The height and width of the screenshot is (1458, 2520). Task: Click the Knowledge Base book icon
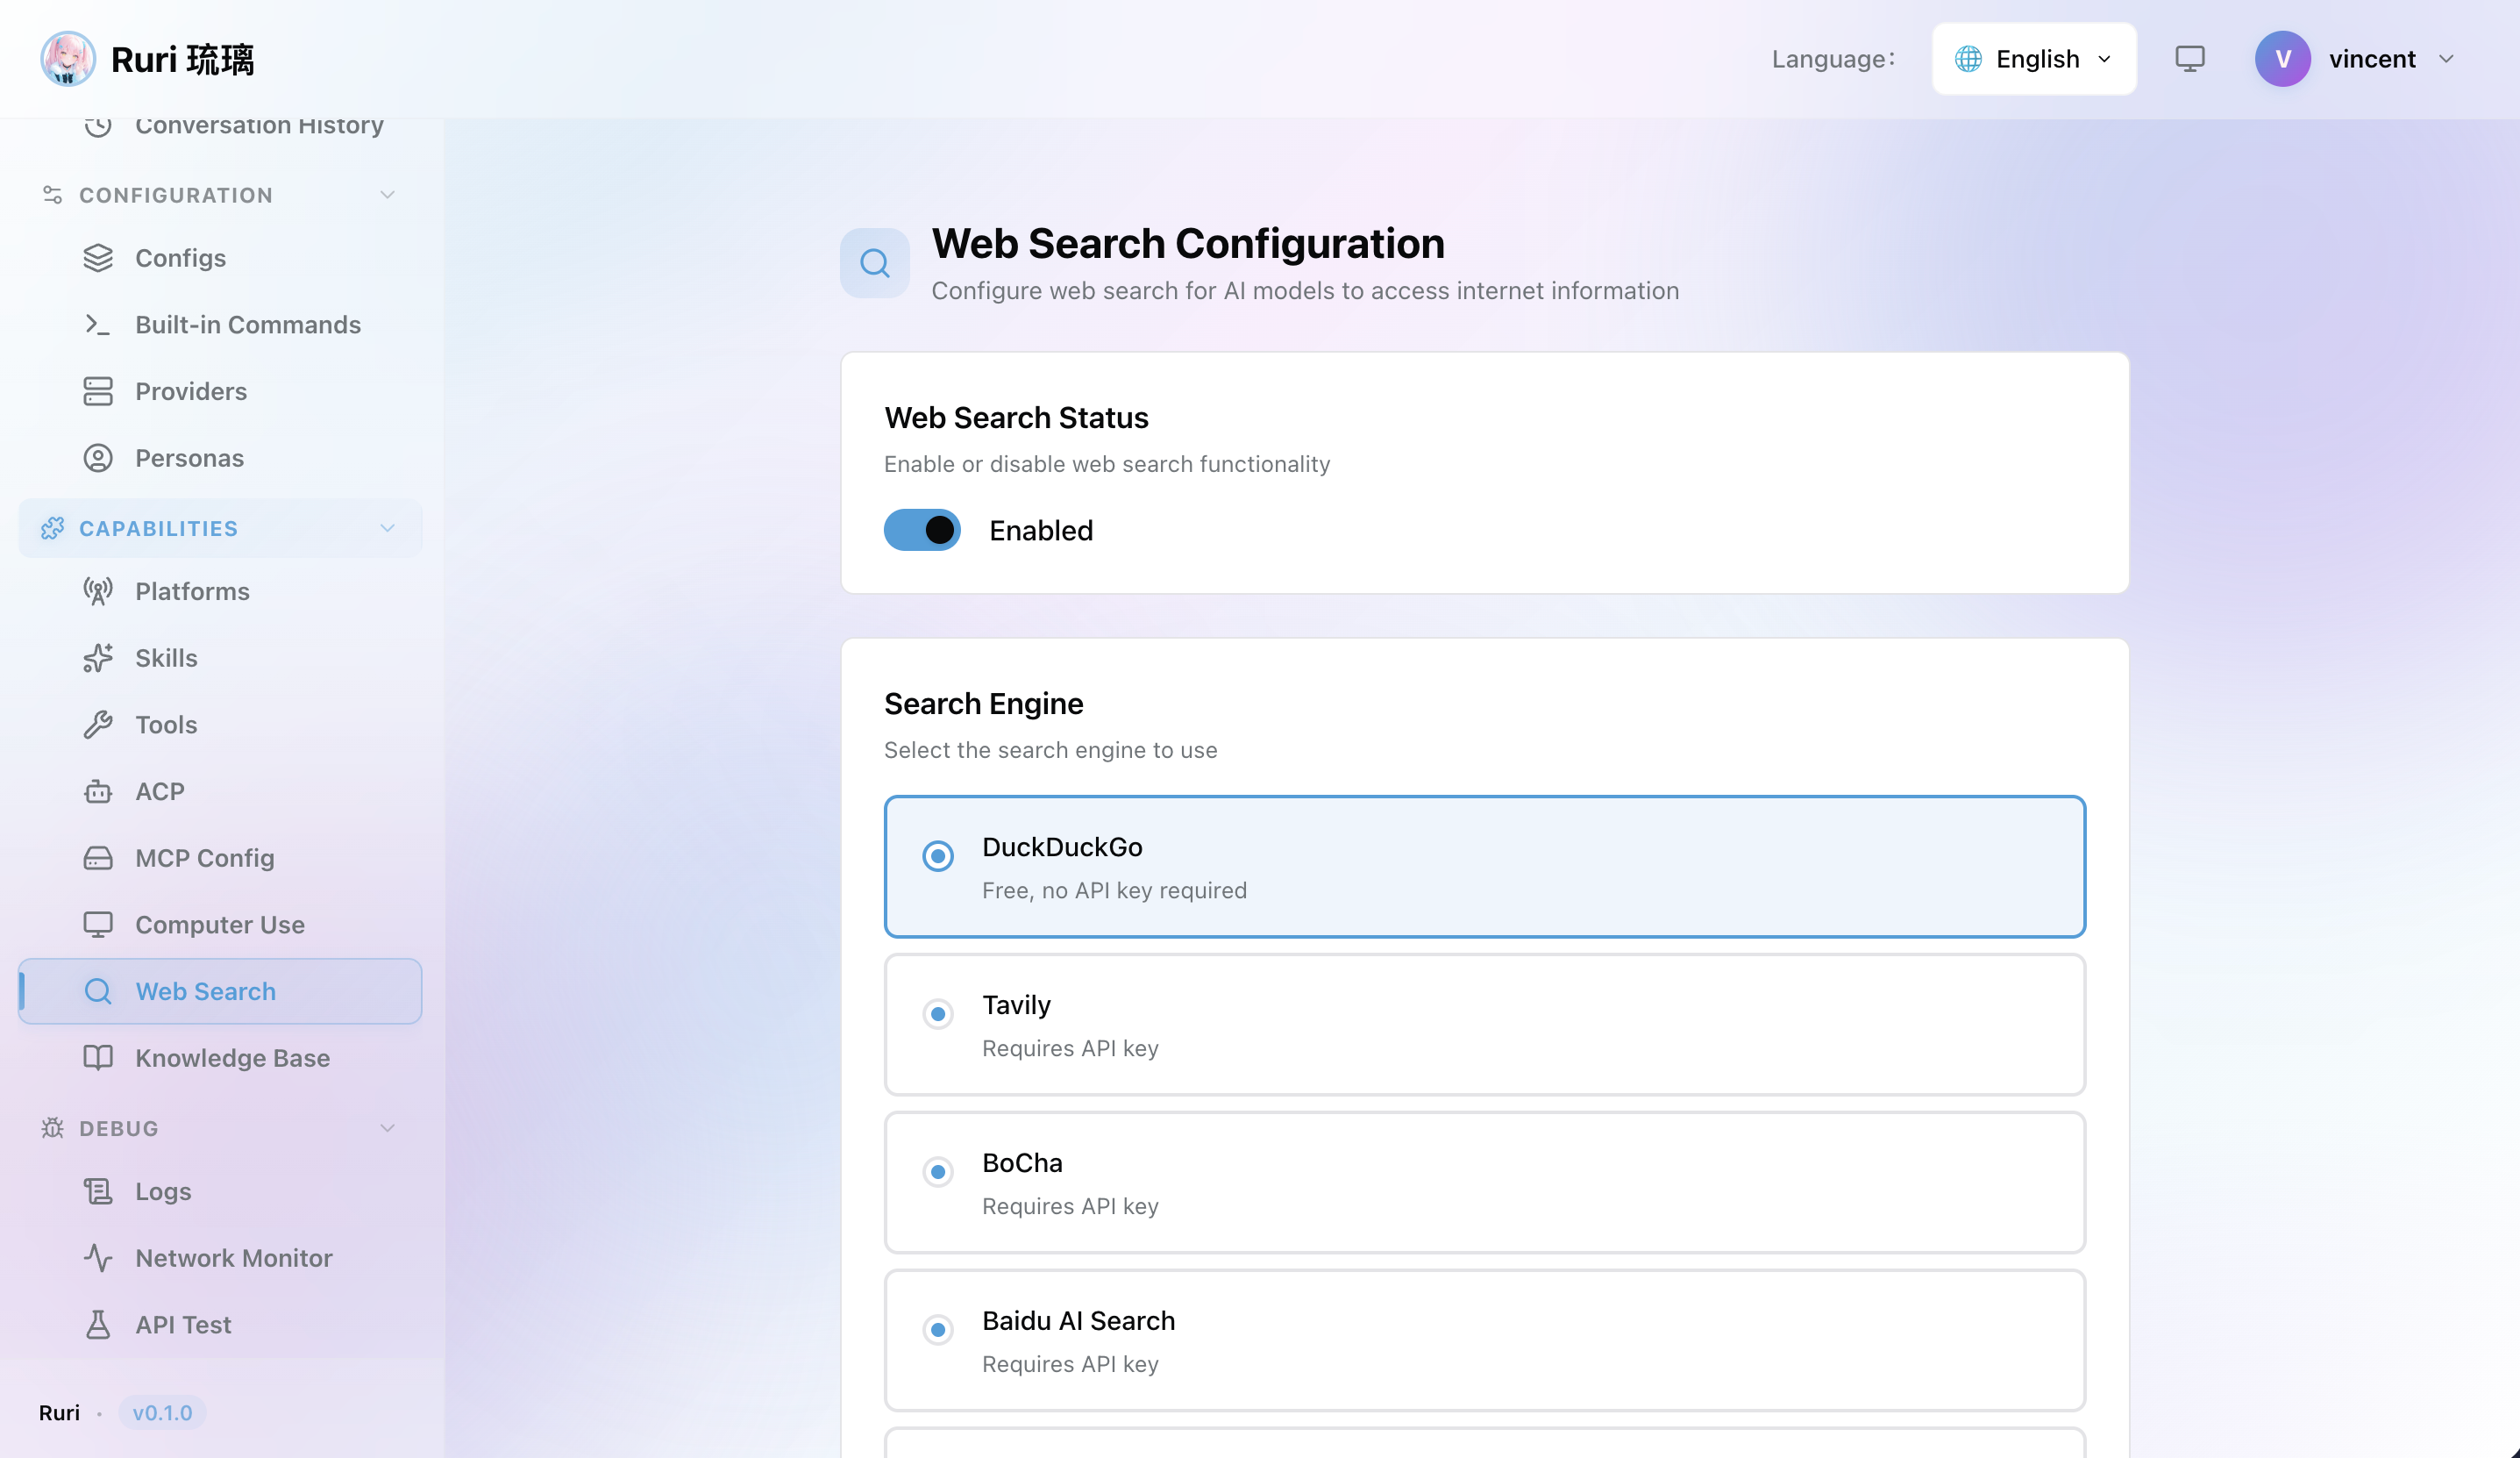98,1059
